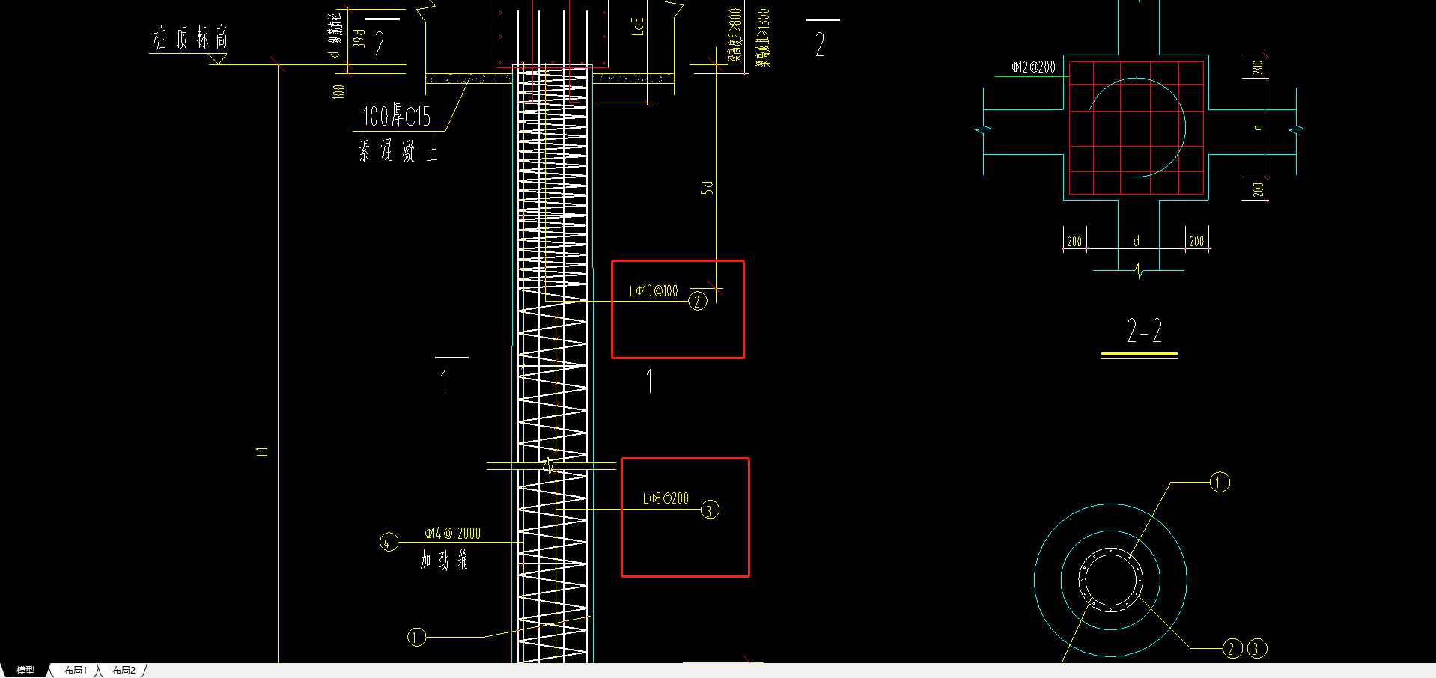
Task: Select the Φ12@200 label in section 2-2
Action: click(1033, 67)
